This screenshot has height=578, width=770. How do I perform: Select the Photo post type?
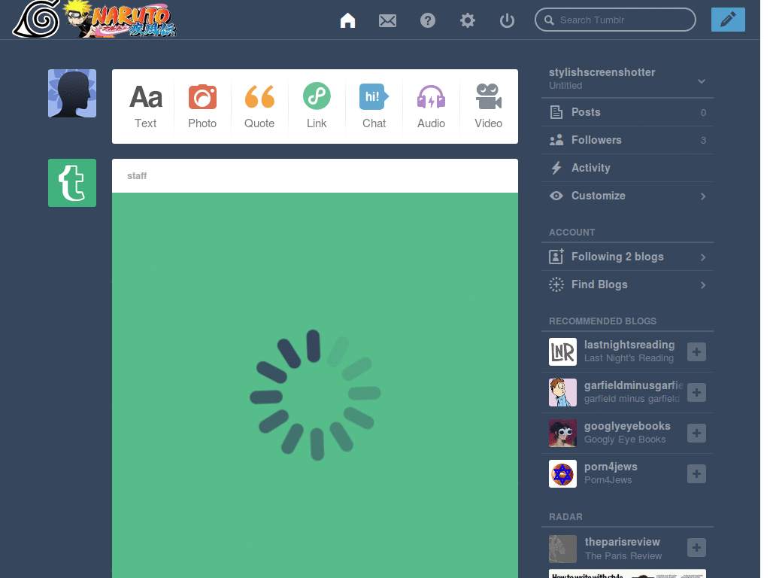tap(202, 106)
